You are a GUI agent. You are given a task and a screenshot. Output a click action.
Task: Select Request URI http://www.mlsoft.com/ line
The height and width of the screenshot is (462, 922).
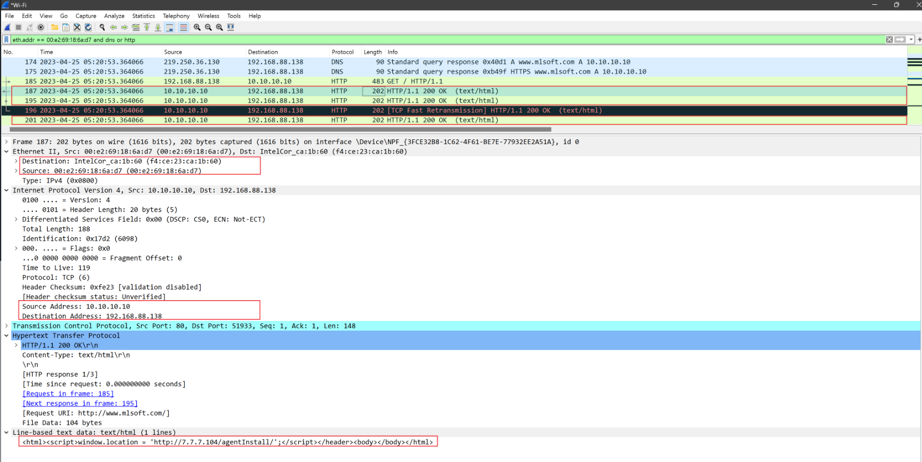(96, 413)
